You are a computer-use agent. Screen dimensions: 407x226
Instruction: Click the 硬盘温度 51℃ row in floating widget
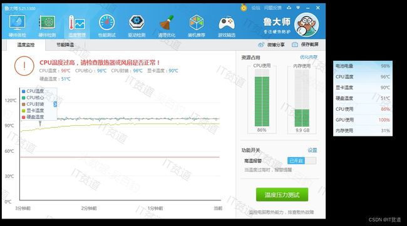[x=363, y=98]
